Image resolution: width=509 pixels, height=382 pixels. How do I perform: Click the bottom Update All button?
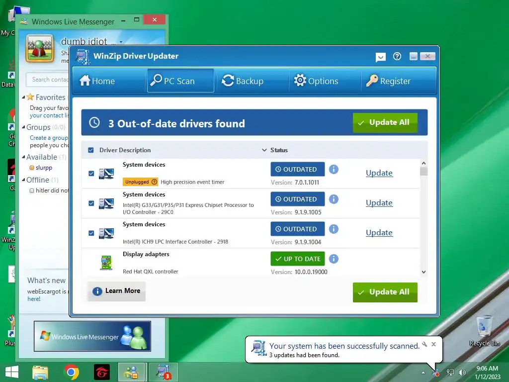point(385,292)
